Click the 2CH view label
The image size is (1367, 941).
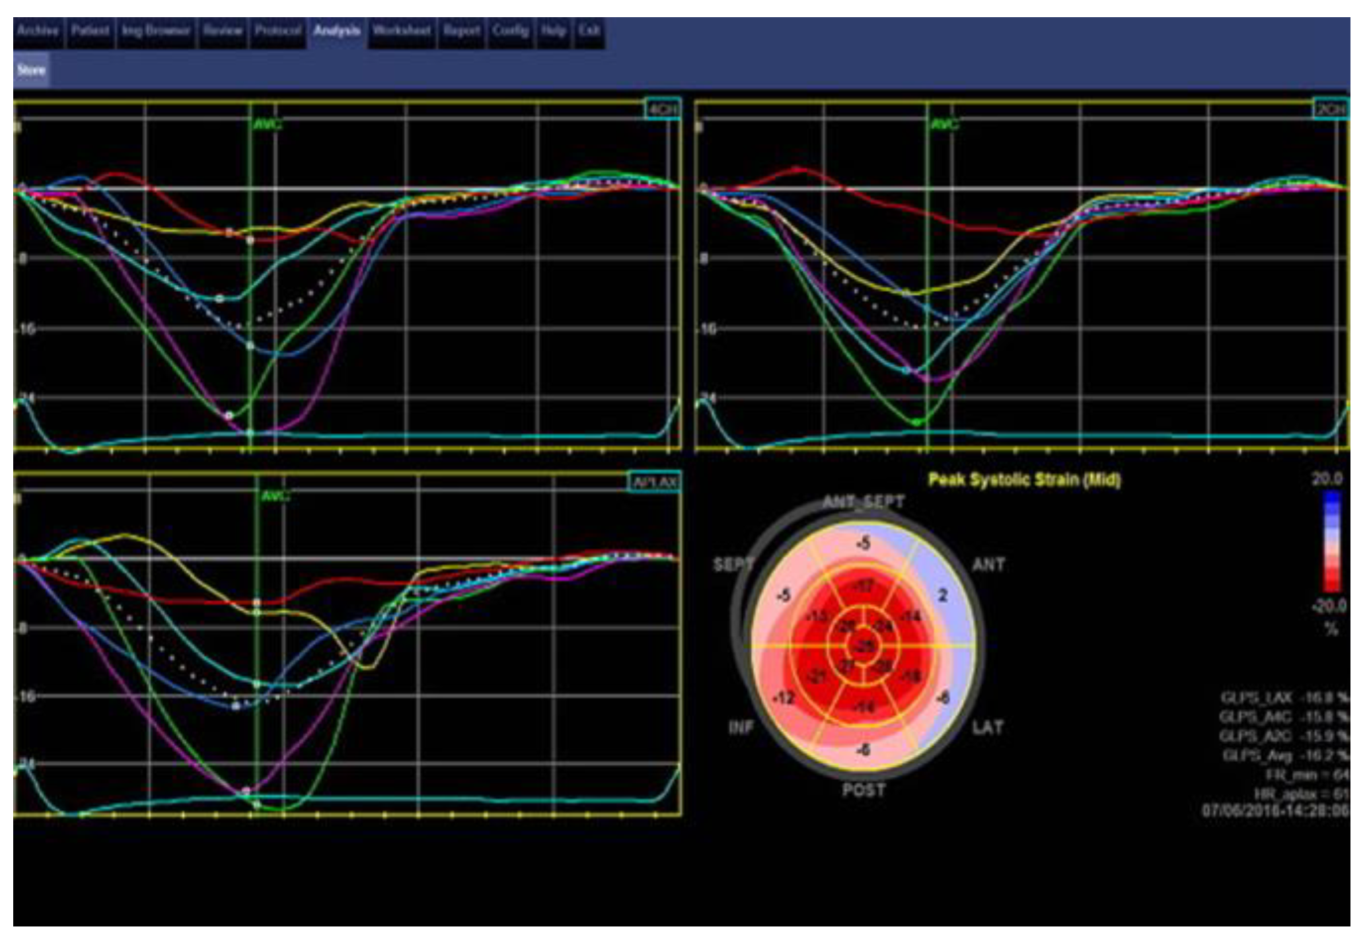point(1331,110)
